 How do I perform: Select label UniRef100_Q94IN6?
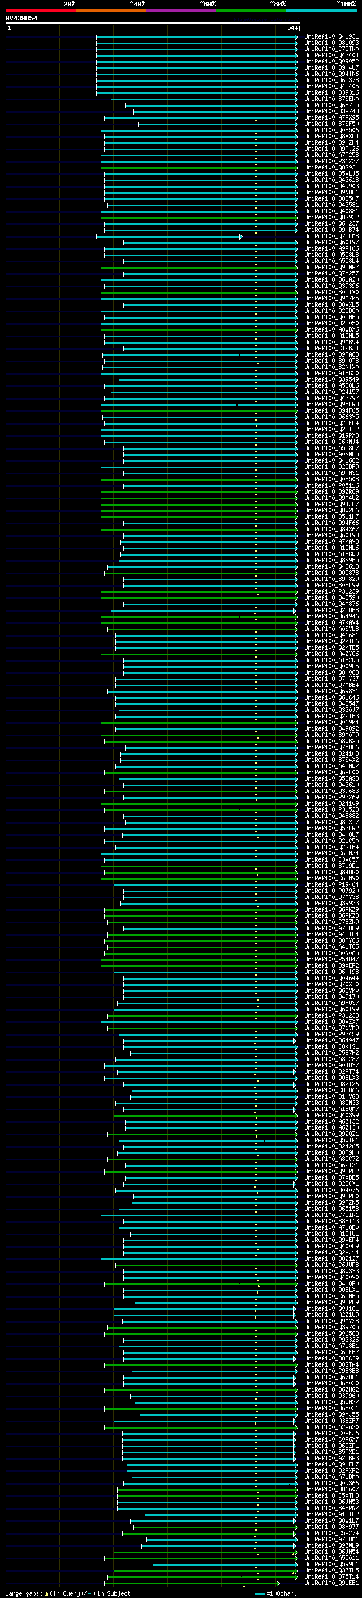coord(331,74)
